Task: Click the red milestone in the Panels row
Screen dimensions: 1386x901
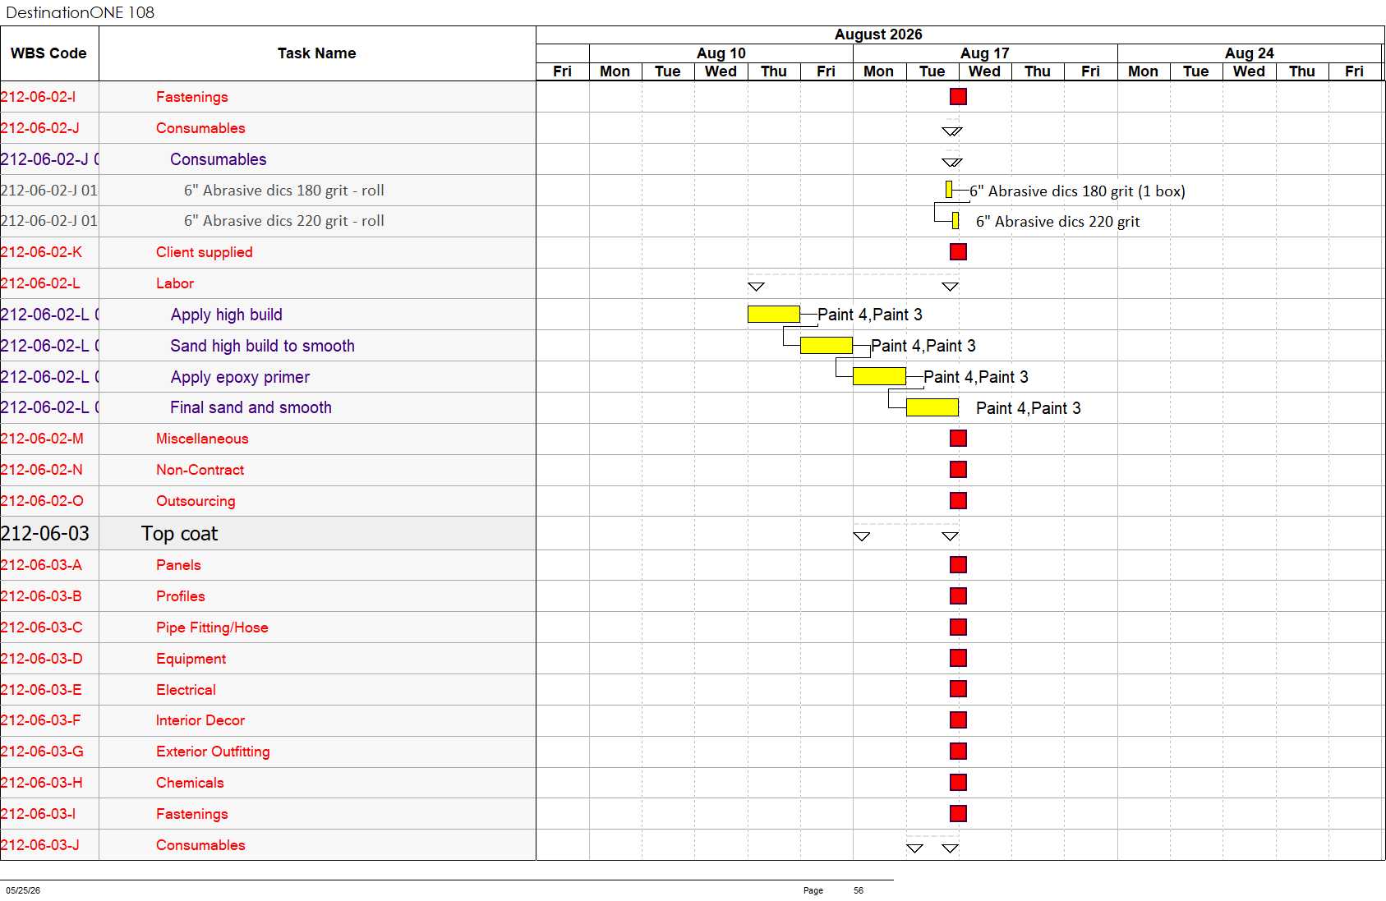Action: point(958,565)
